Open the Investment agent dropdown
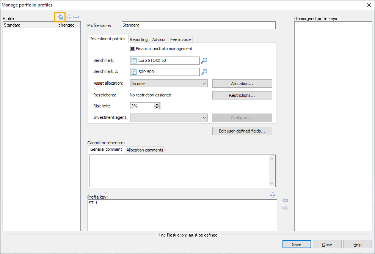The image size is (375, 254). coord(204,118)
